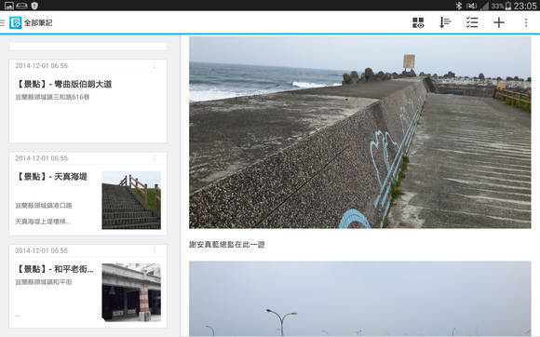Open the overflow menu in the toolbar
Image resolution: width=540 pixels, height=337 pixels.
525,22
